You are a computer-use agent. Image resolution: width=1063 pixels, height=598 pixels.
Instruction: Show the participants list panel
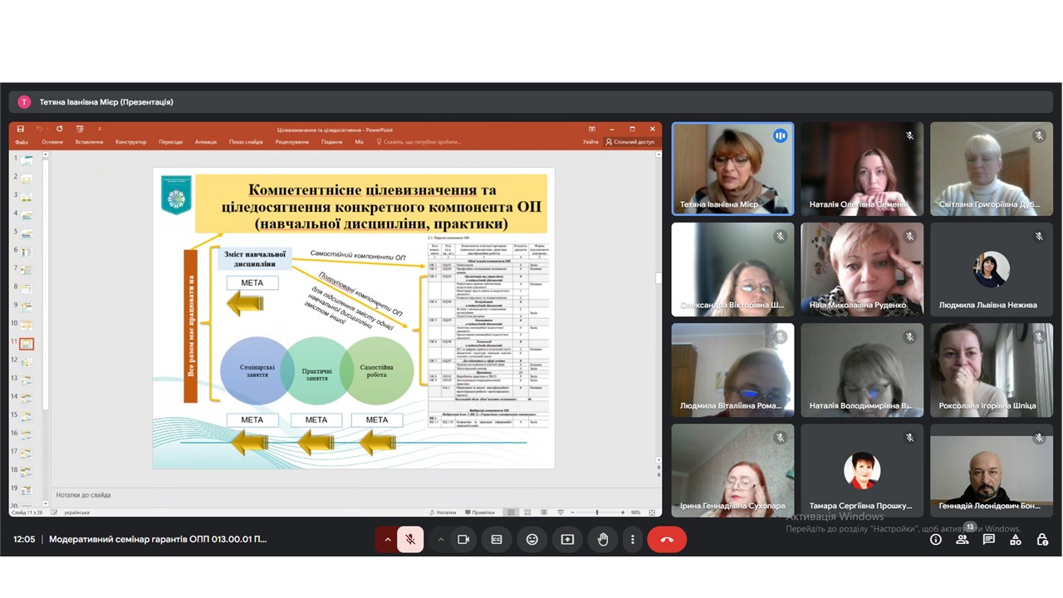963,539
